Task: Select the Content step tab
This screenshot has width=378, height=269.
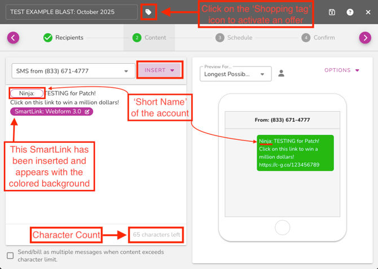Action: point(150,38)
